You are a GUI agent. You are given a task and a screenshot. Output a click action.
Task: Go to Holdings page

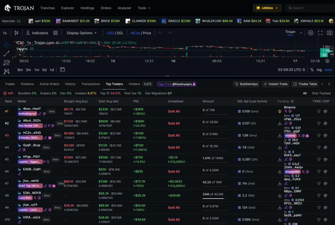click(x=87, y=8)
